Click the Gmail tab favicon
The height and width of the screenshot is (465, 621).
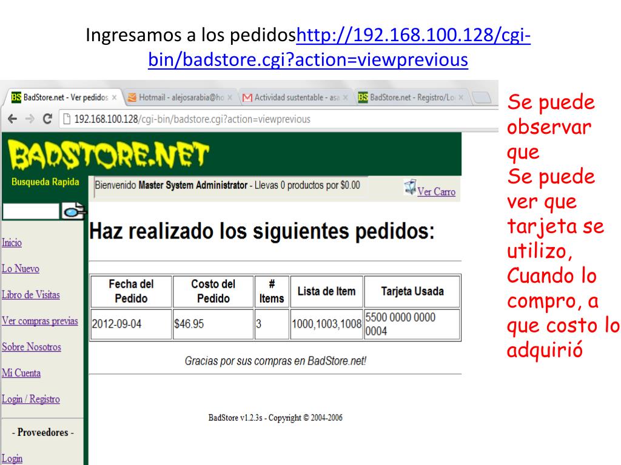[x=247, y=97]
